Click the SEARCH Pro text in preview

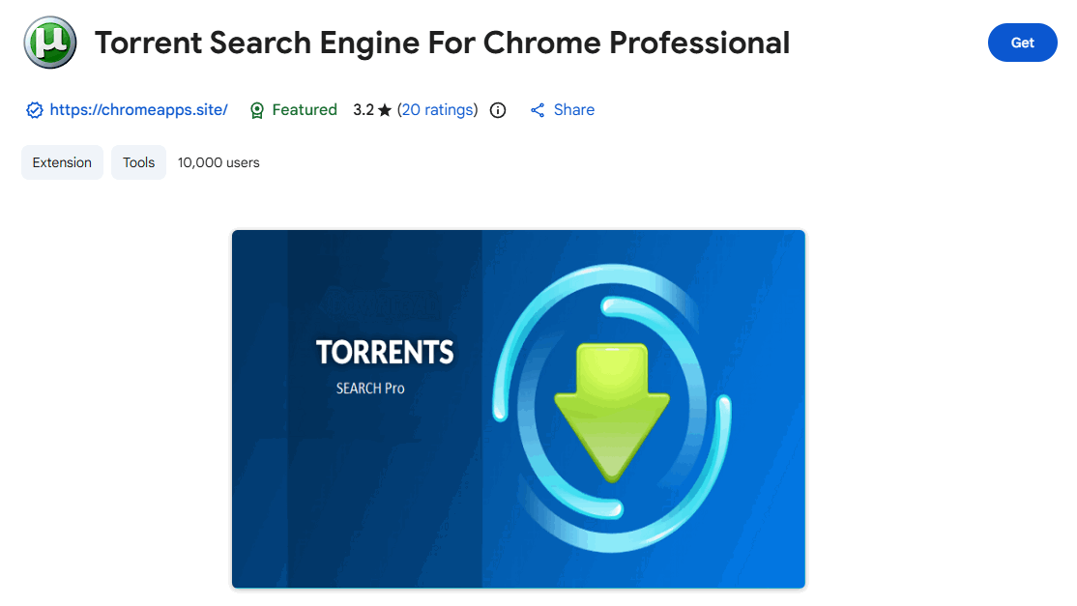(x=370, y=389)
